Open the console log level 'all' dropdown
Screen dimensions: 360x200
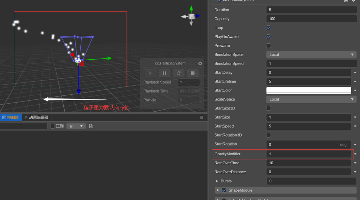[x=76, y=126]
